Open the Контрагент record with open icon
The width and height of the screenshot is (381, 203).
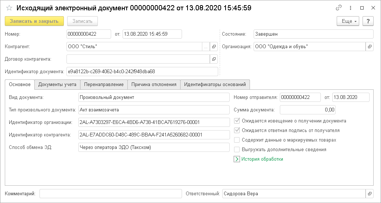point(213,47)
